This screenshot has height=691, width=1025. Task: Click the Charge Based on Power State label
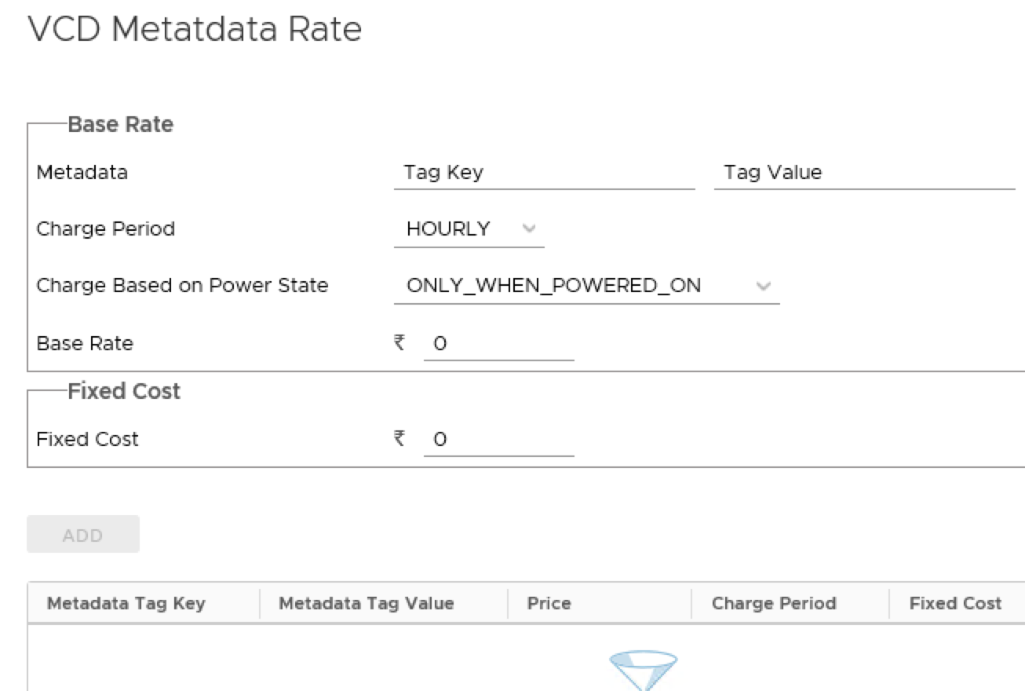coord(182,286)
